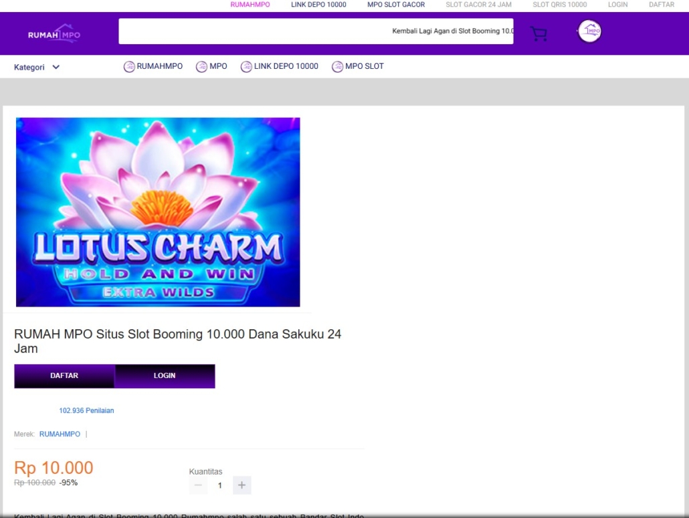Image resolution: width=689 pixels, height=518 pixels.
Task: Click the Lotus Charm product image
Action: coord(158,212)
